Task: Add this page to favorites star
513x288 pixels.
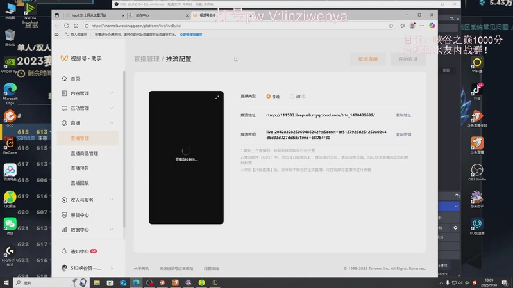Action: (x=391, y=26)
